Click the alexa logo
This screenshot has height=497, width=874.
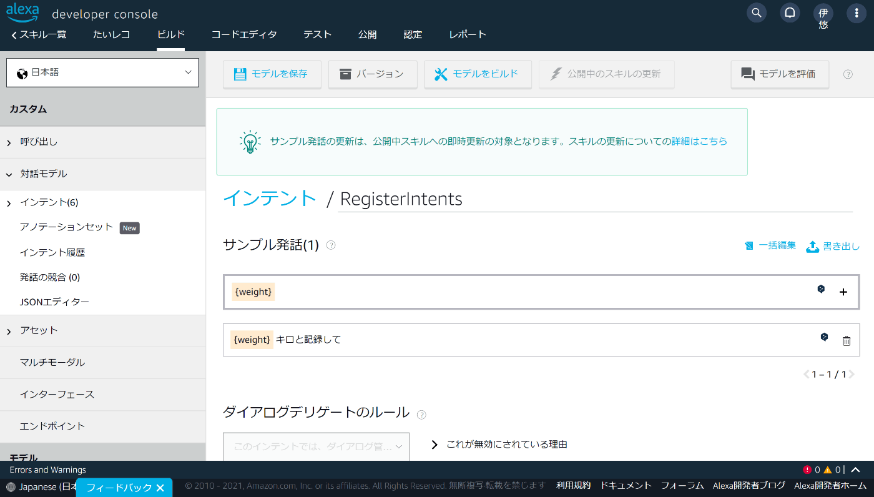coord(22,12)
